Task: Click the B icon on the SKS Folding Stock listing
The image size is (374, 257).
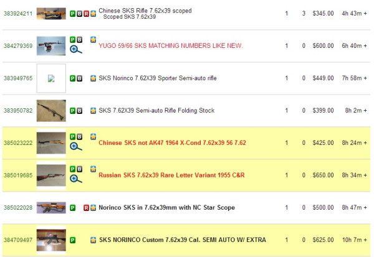Action: (80, 111)
